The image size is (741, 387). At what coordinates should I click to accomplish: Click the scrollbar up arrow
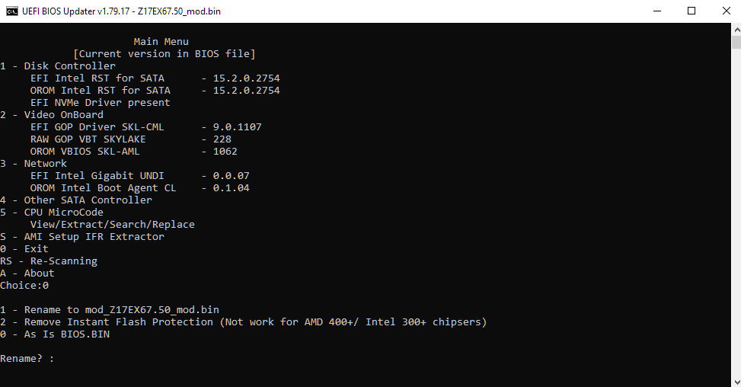(736, 29)
